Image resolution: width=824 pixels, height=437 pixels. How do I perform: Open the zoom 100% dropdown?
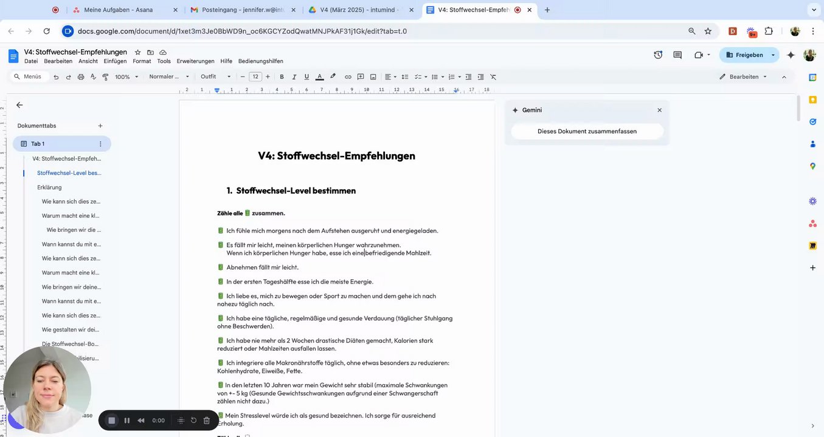(126, 77)
